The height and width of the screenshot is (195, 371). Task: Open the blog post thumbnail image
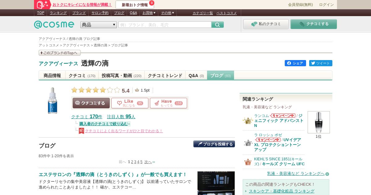point(216,183)
